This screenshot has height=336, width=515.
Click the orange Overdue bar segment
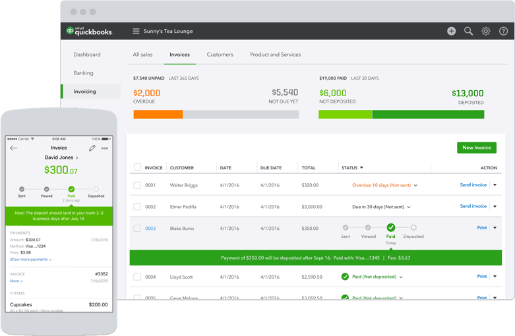coord(158,114)
